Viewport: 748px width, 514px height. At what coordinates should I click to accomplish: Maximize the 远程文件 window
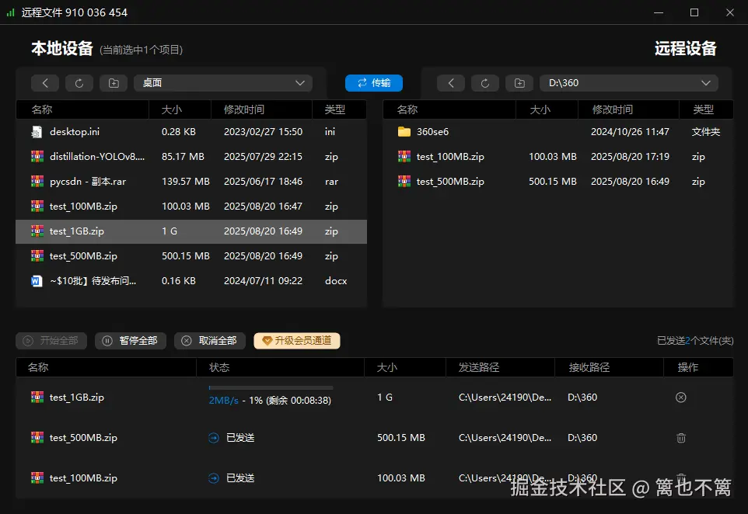click(694, 12)
